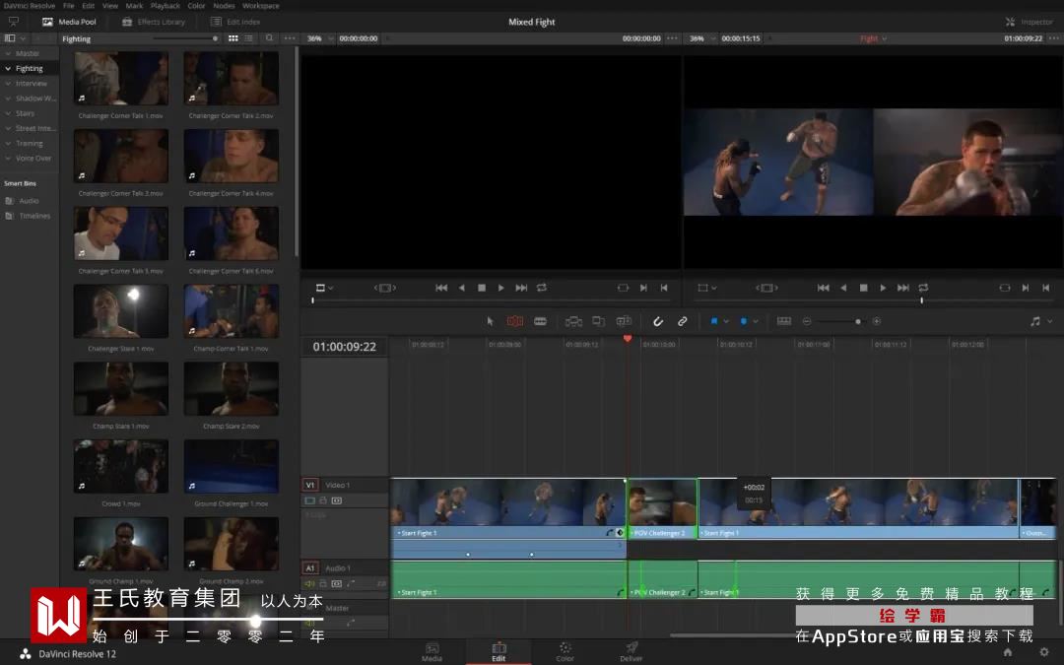Screen dimensions: 1064x665
Task: Stop playback in the timeline viewer
Action: click(x=863, y=288)
